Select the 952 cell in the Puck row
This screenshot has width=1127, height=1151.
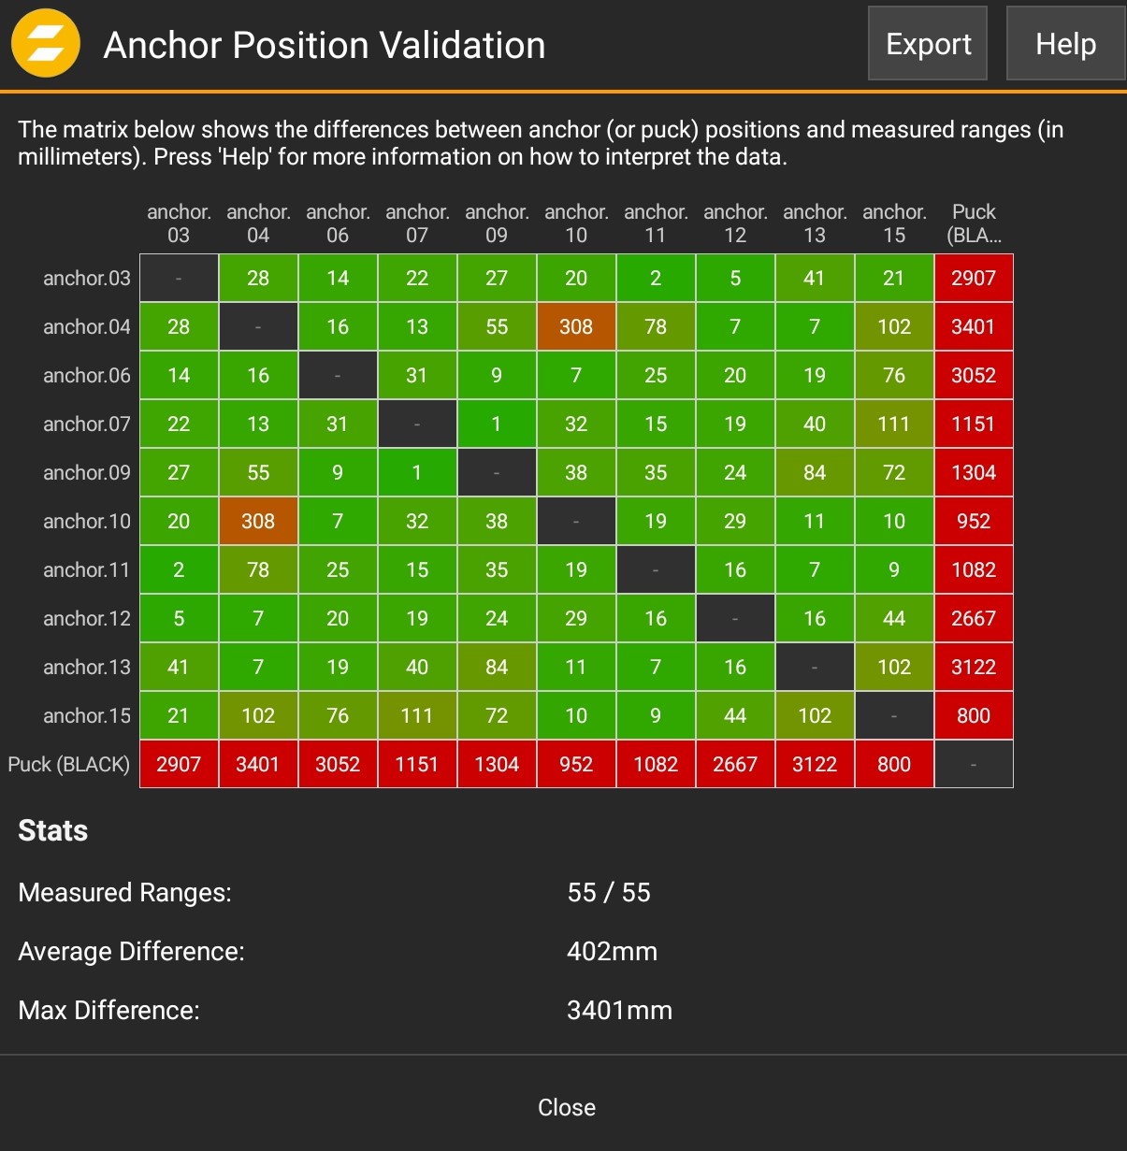[x=576, y=764]
